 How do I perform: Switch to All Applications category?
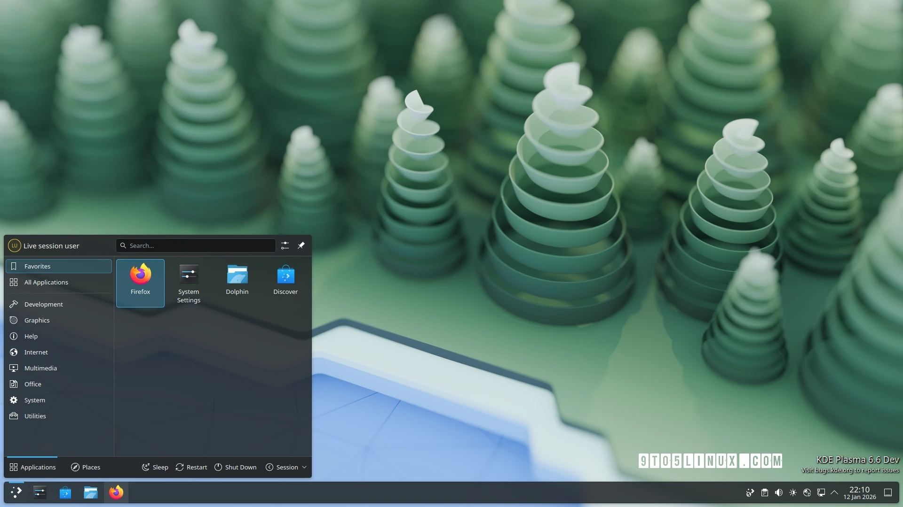[x=46, y=282]
